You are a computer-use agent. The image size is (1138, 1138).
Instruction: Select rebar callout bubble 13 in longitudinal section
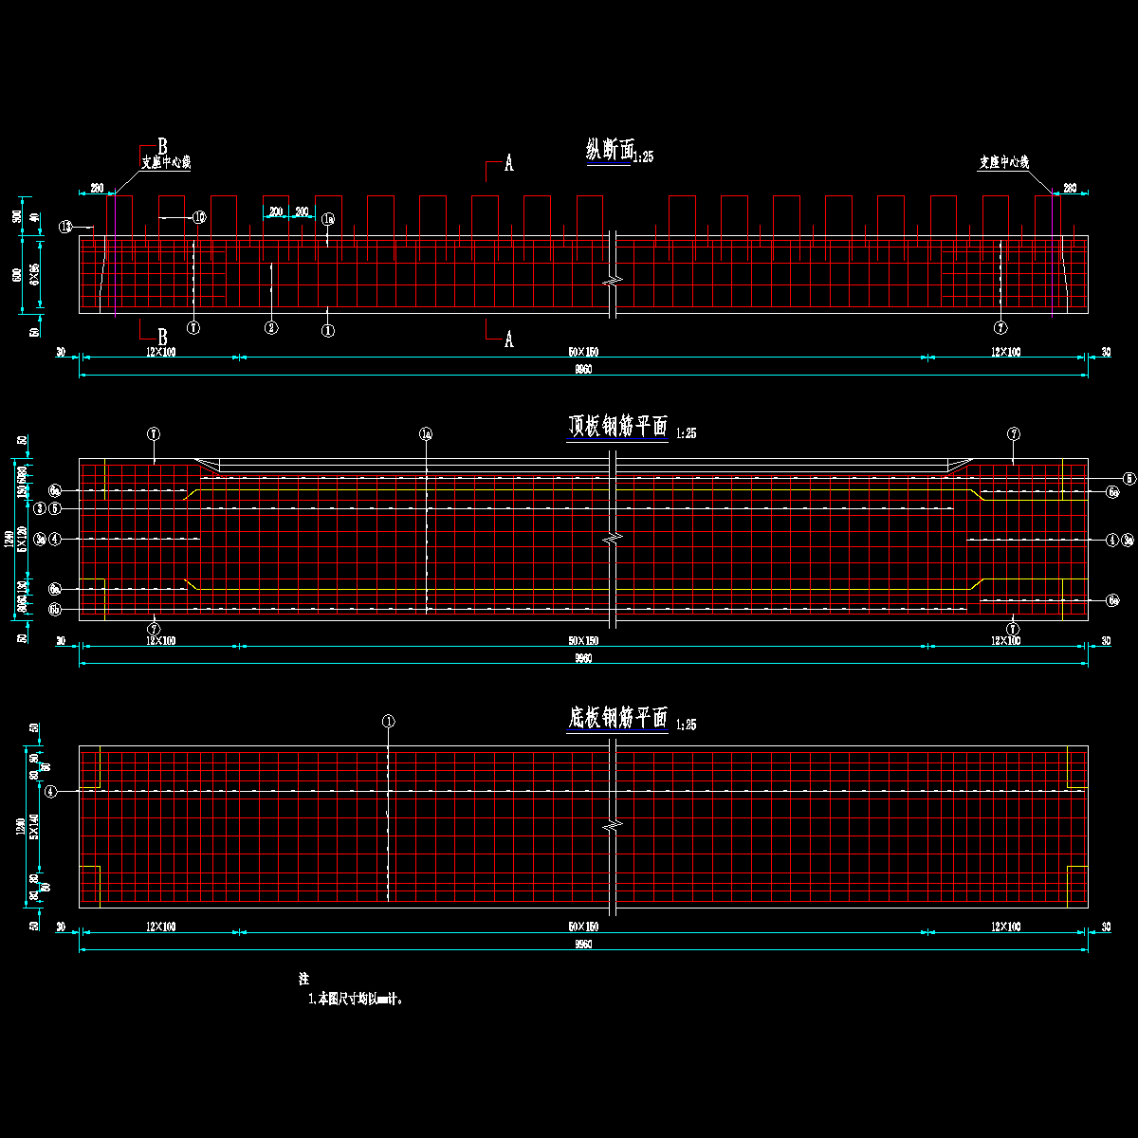[65, 227]
